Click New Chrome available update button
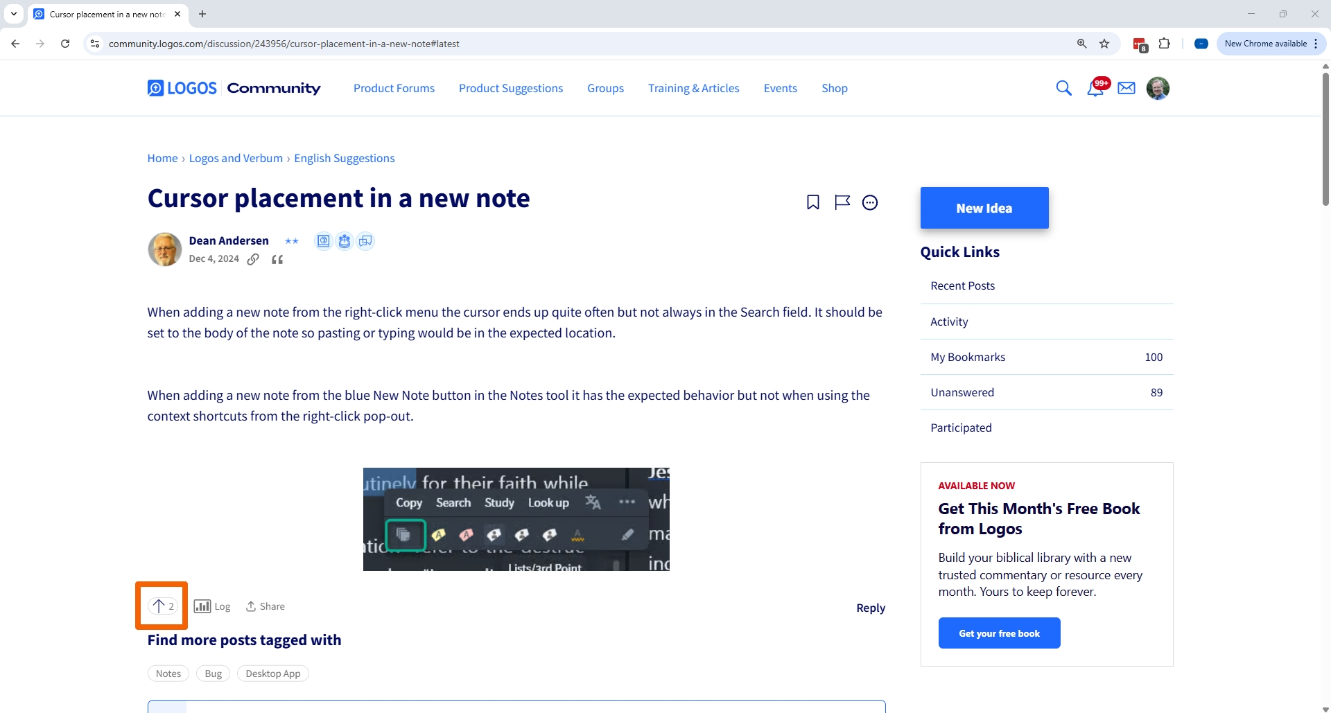 point(1265,44)
